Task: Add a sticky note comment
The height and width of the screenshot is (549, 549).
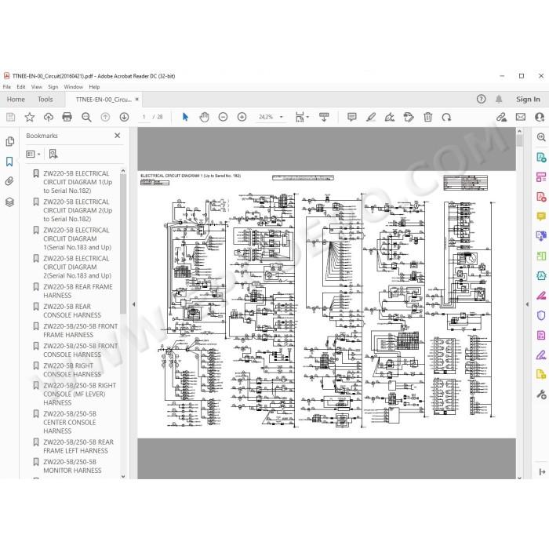Action: pyautogui.click(x=352, y=117)
